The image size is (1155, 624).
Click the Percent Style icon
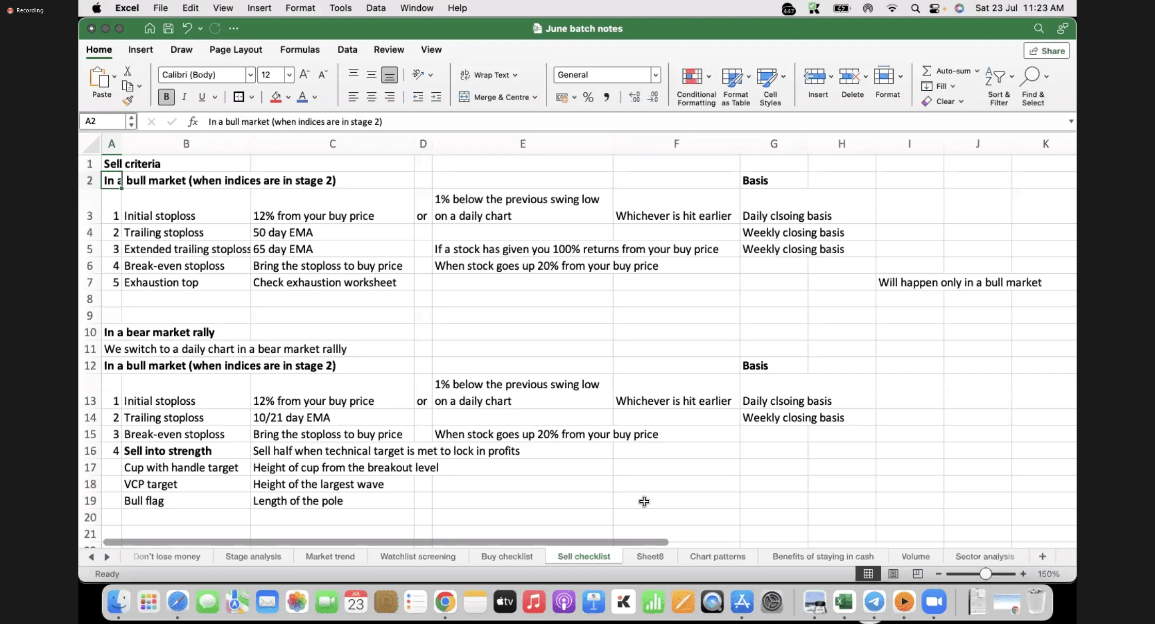[x=588, y=97]
